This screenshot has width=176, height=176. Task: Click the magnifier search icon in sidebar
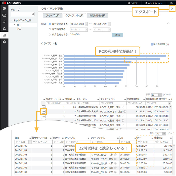(4, 22)
